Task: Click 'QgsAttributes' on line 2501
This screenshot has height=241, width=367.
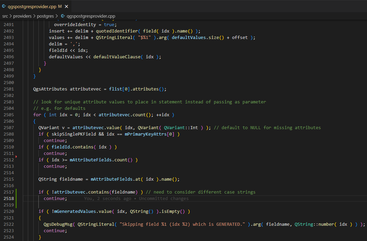Action: (50, 89)
